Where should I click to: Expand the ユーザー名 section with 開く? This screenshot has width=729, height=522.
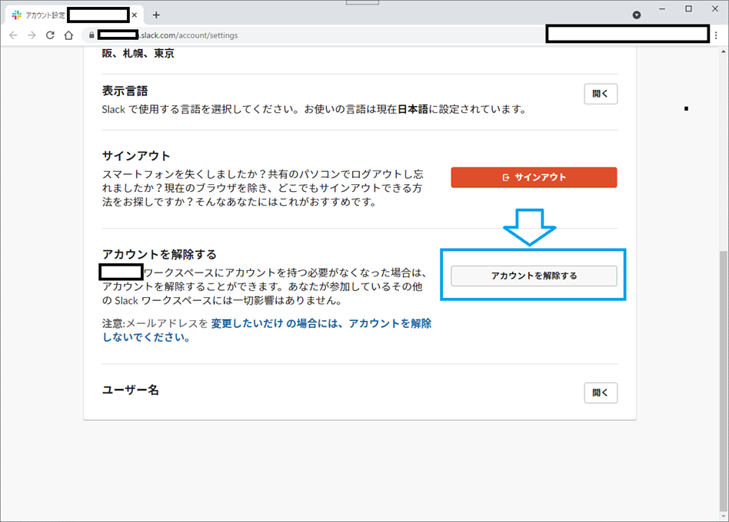[x=601, y=392]
